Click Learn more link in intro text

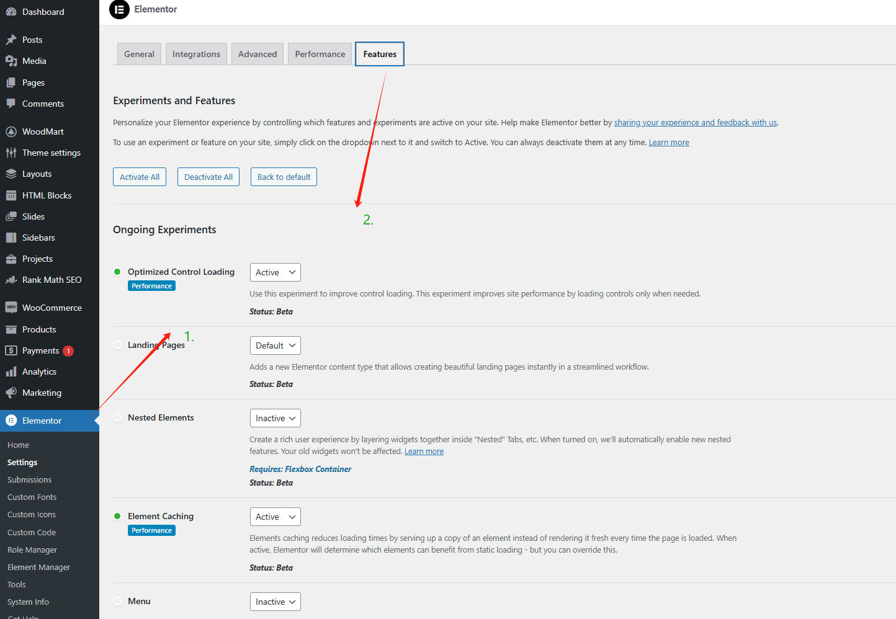pyautogui.click(x=669, y=143)
